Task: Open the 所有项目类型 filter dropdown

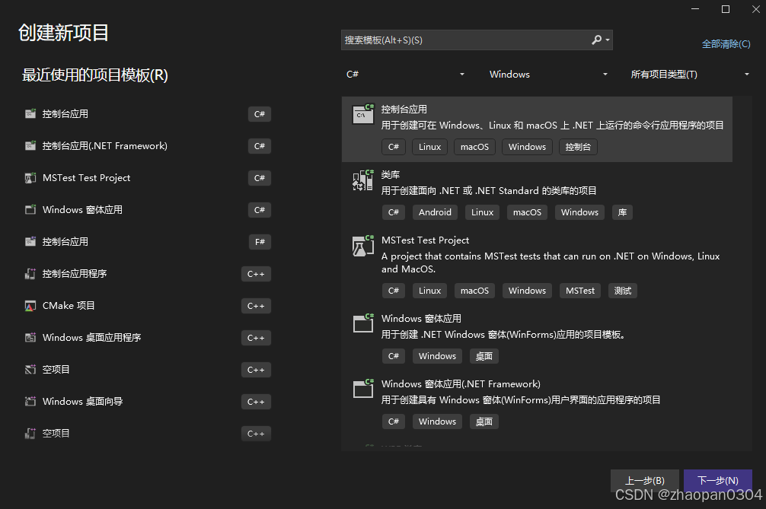Action: click(x=689, y=74)
